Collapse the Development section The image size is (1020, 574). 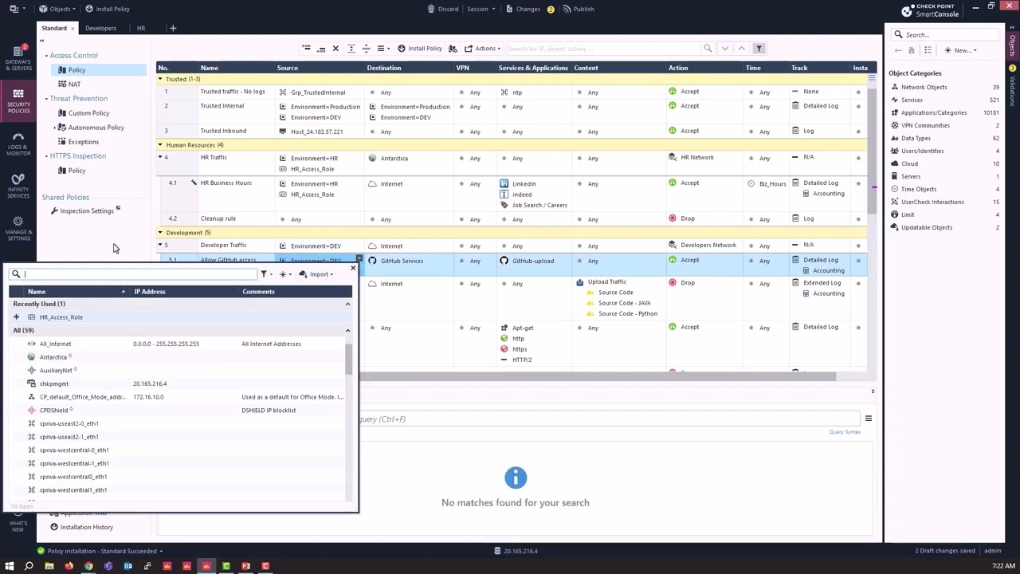pyautogui.click(x=160, y=233)
